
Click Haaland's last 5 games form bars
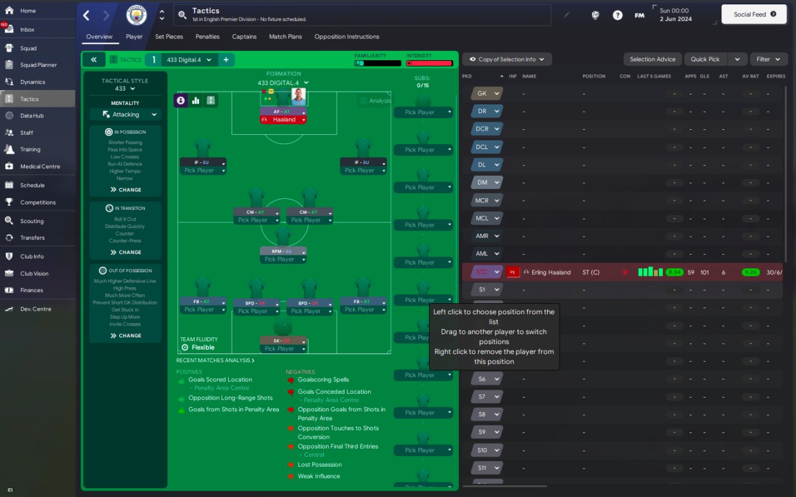pos(650,271)
